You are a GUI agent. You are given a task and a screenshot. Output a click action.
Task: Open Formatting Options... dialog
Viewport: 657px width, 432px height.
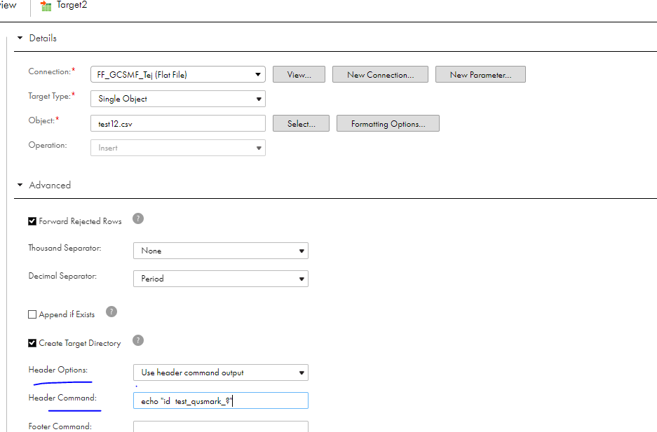[x=388, y=123]
